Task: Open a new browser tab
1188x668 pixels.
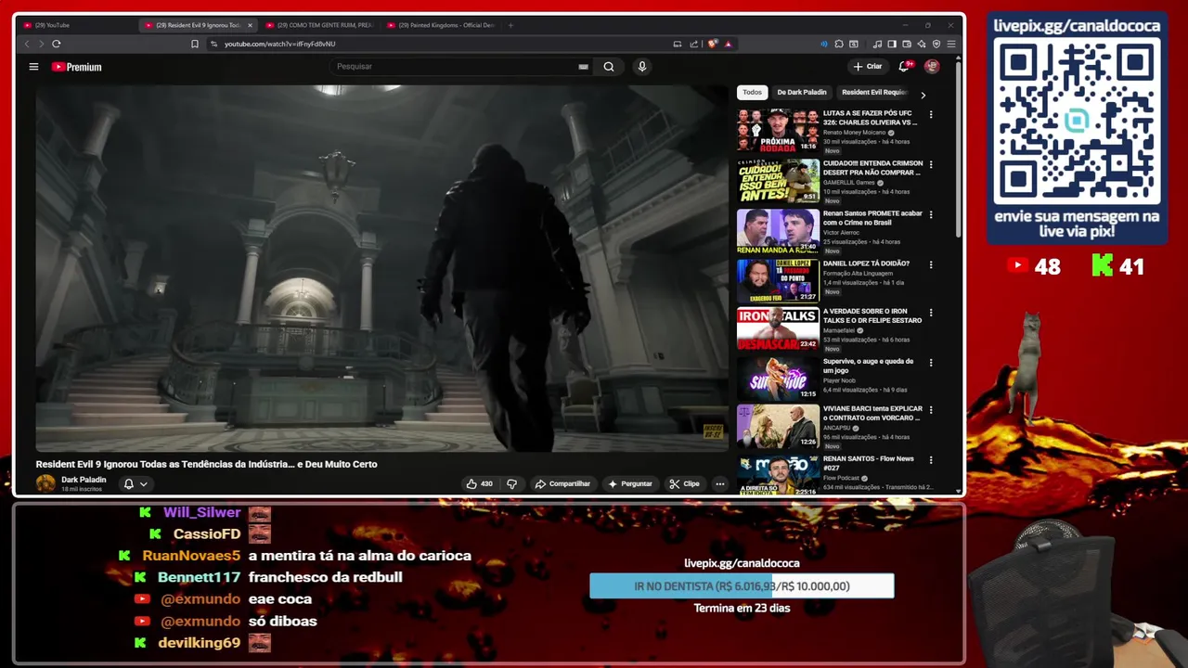Action: point(510,25)
